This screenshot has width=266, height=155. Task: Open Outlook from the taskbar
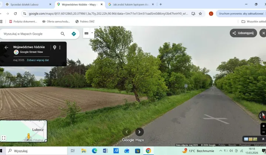pos(127,151)
